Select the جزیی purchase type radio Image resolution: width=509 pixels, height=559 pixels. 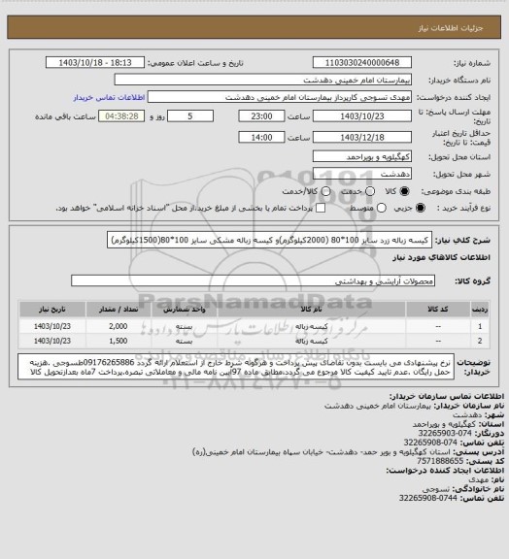pos(421,208)
